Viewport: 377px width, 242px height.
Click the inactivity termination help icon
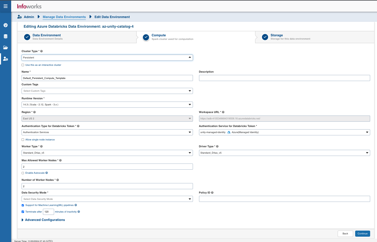79,212
